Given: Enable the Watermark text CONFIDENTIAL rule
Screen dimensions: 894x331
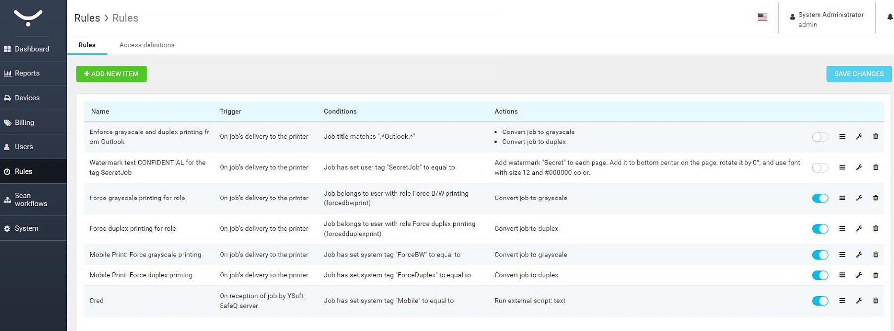Looking at the screenshot, I should click(819, 168).
